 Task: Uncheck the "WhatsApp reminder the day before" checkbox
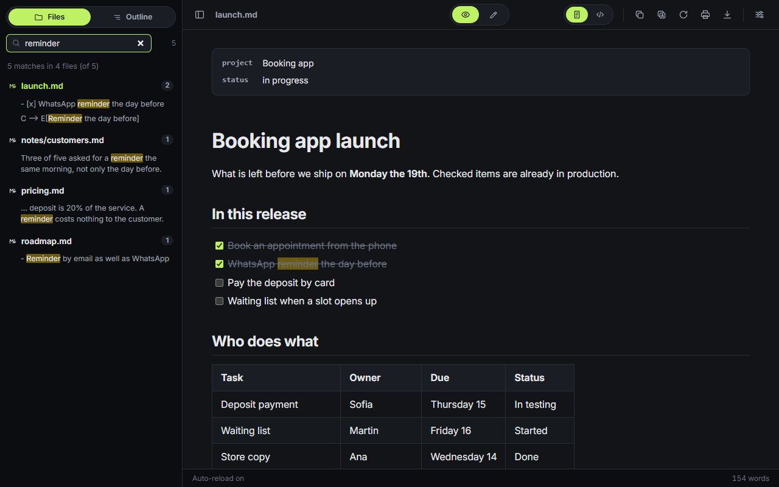tap(220, 264)
